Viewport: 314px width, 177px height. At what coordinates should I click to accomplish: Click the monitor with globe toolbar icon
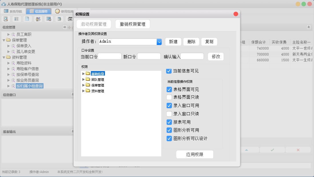tap(49, 19)
